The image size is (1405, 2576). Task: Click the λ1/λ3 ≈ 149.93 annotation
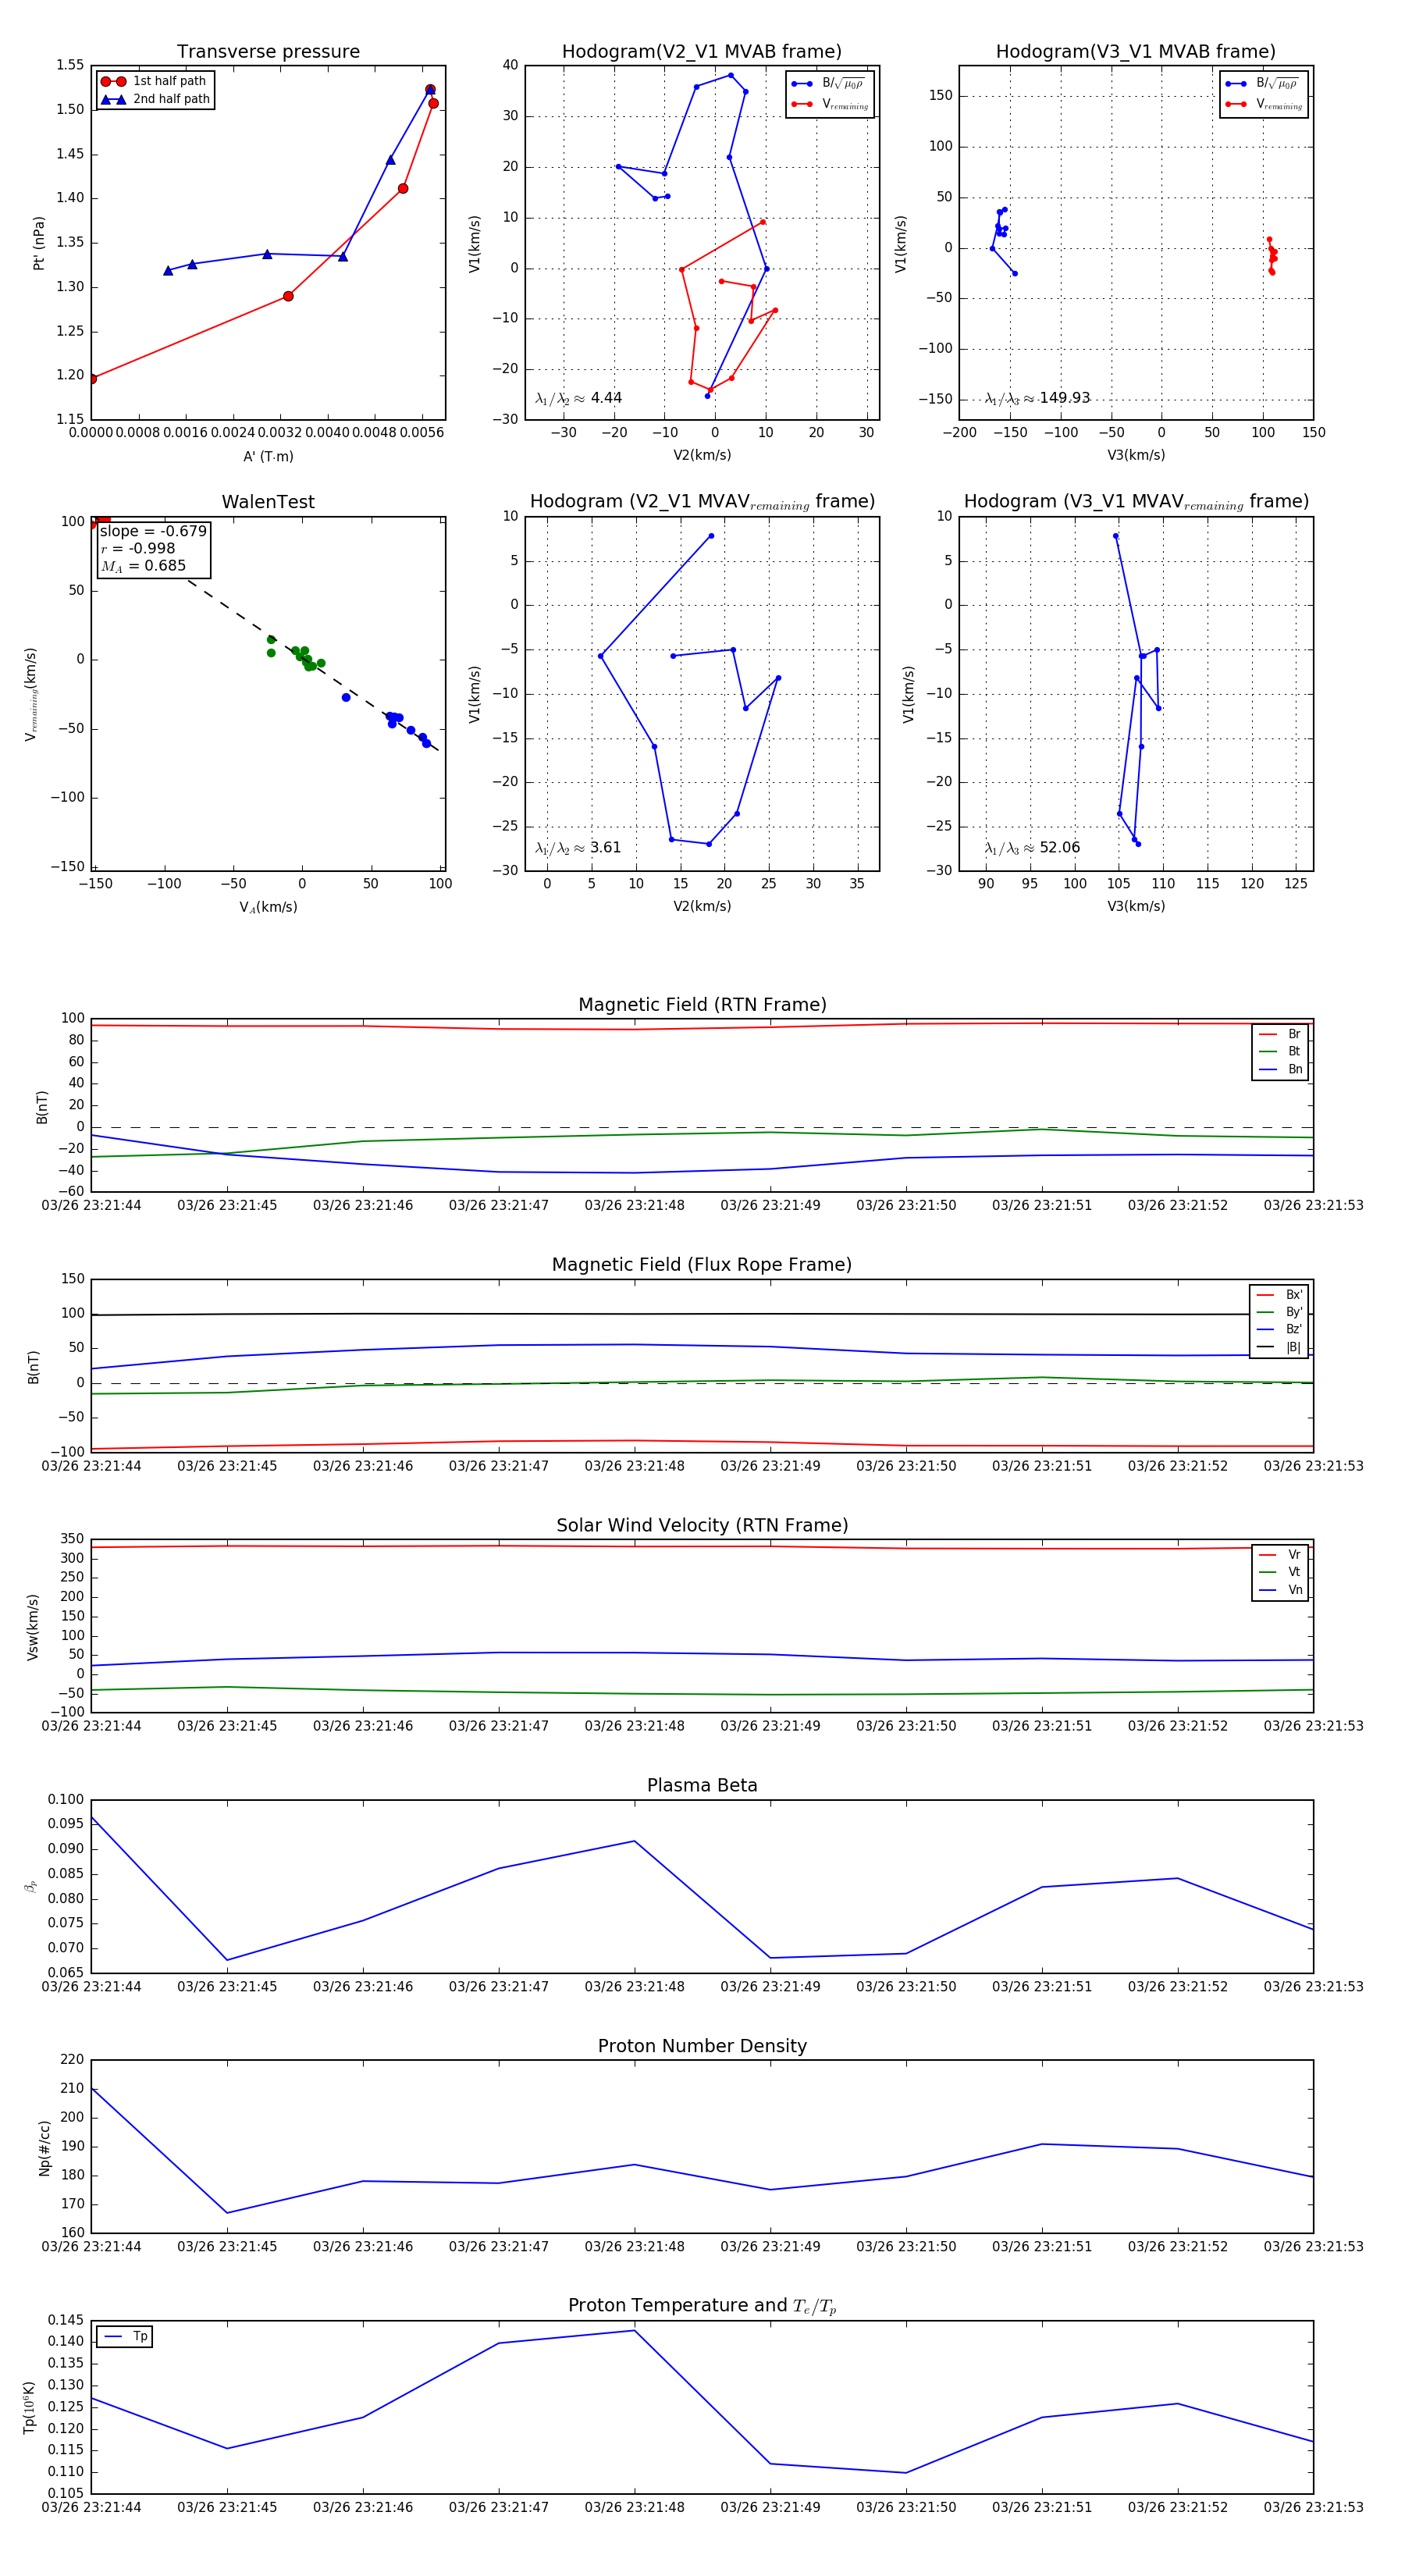1037,398
